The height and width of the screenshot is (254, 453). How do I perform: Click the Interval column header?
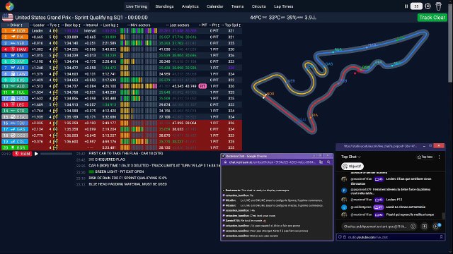point(91,25)
